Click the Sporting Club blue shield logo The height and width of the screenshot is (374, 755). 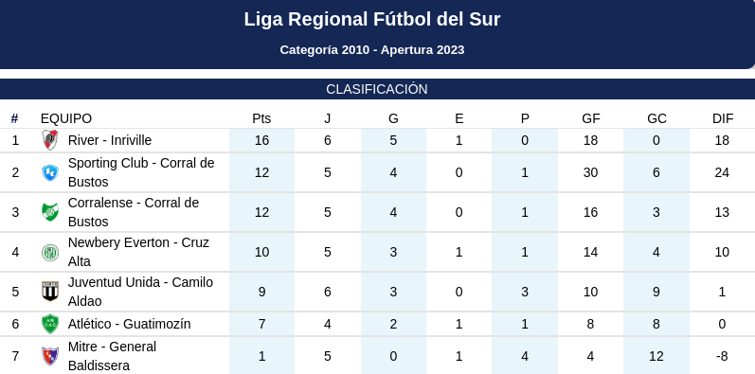point(50,172)
